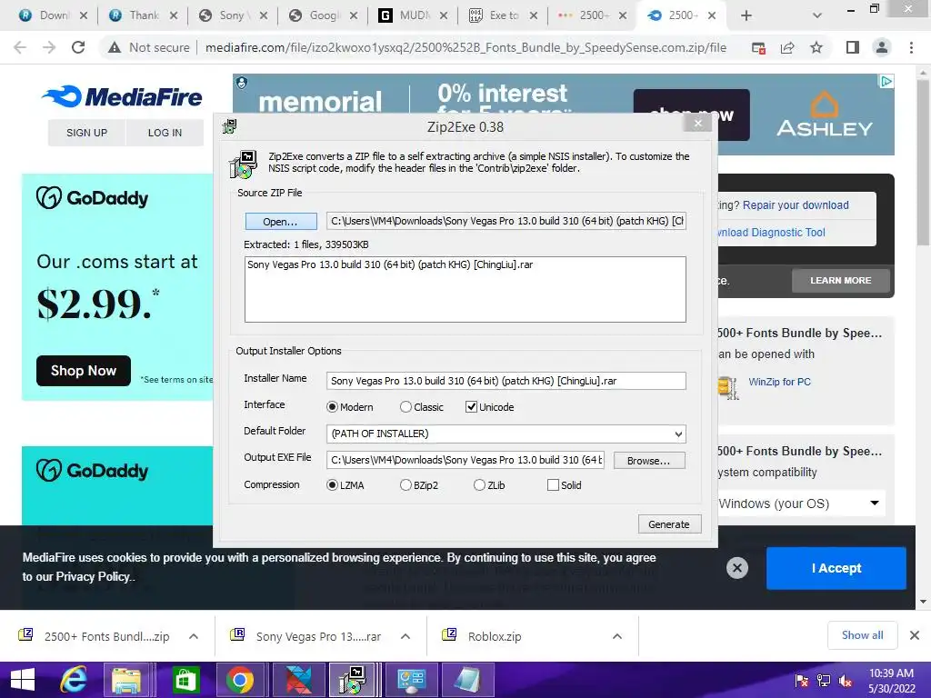Image resolution: width=931 pixels, height=698 pixels.
Task: Close the Zip2Exe dialog window
Action: pos(698,124)
